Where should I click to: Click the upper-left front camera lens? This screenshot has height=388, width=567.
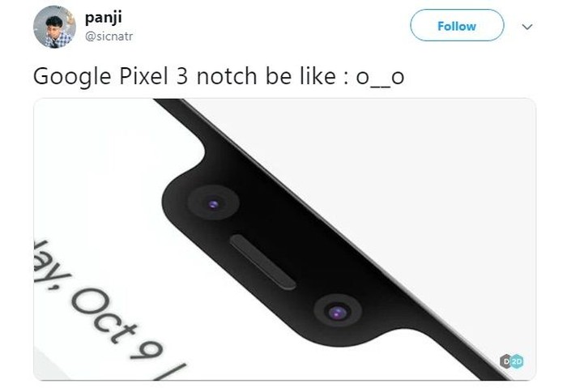(213, 203)
